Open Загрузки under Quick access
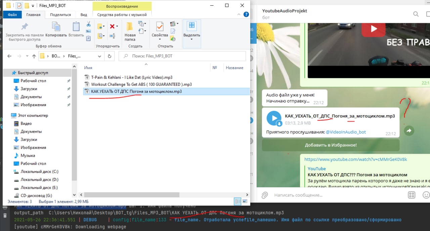Screen dimensions: 430x231 click(x=29, y=89)
